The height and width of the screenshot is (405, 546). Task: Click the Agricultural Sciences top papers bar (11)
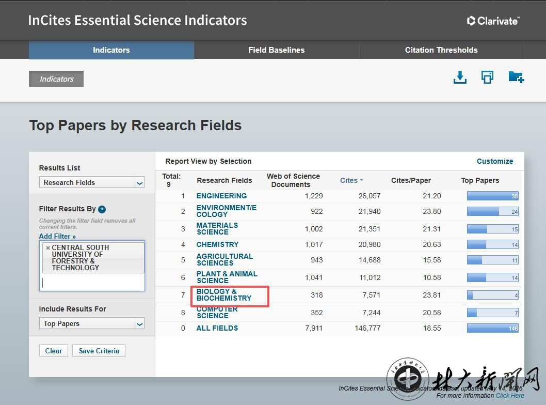(x=493, y=260)
